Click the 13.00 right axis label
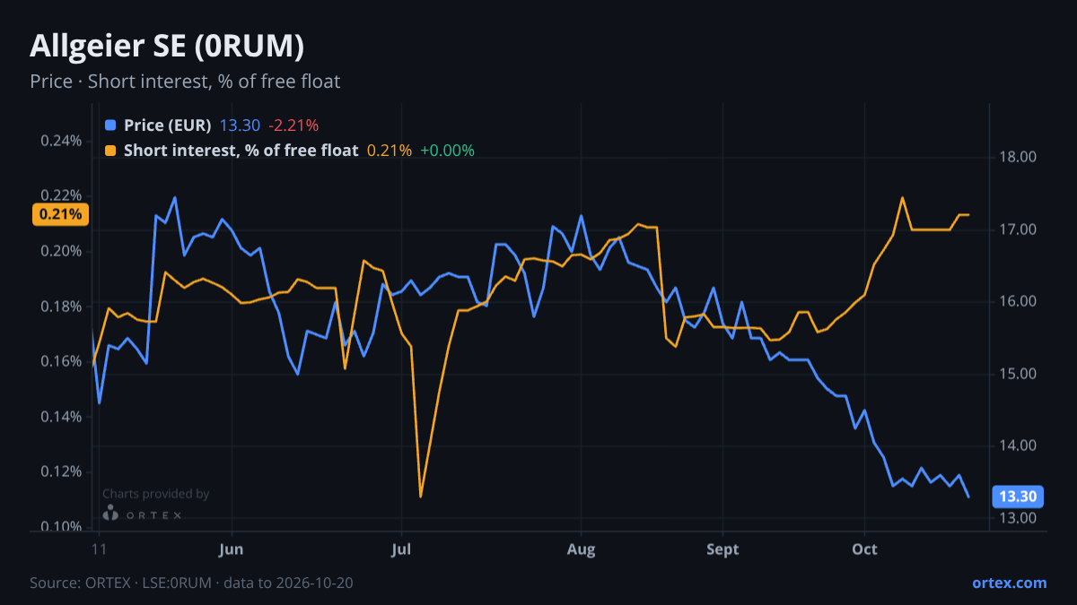This screenshot has width=1077, height=605. point(1018,518)
